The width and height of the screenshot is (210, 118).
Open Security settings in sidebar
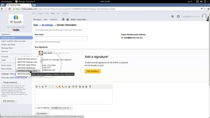coord(4,51)
